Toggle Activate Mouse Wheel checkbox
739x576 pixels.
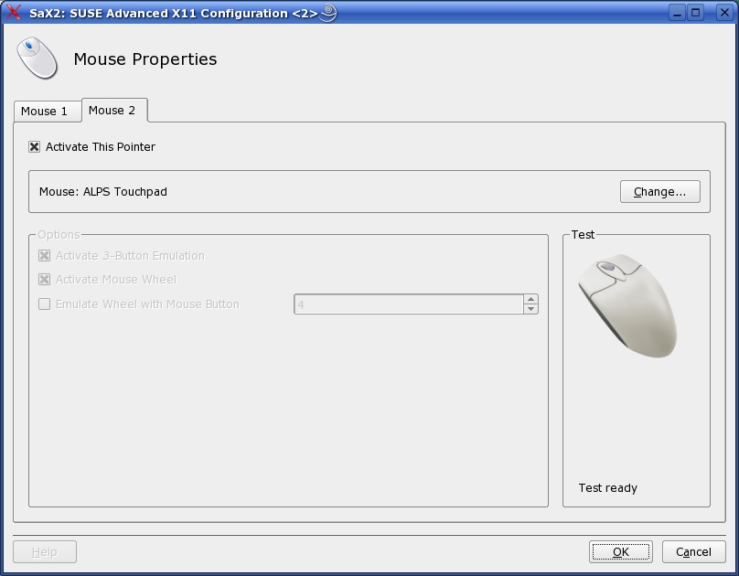44,280
